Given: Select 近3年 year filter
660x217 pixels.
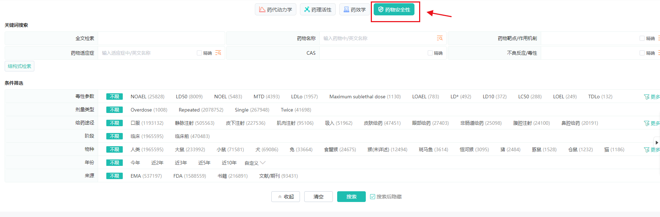Looking at the screenshot, I should [x=181, y=163].
